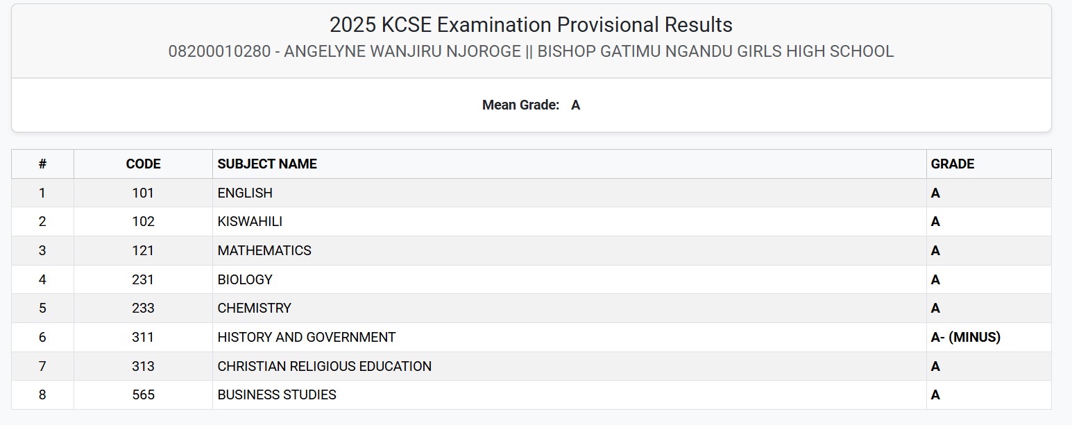Viewport: 1072px width, 425px height.
Task: Click the CHRISTIAN RELIGIOUS EDUCATION subject name
Action: (324, 367)
